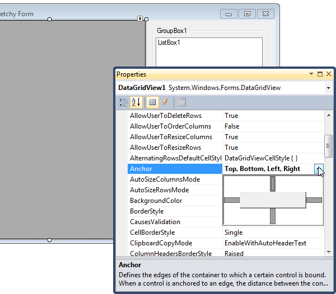Image resolution: width=336 pixels, height=294 pixels.
Task: Close the Sketchy Form window
Action: point(265,14)
